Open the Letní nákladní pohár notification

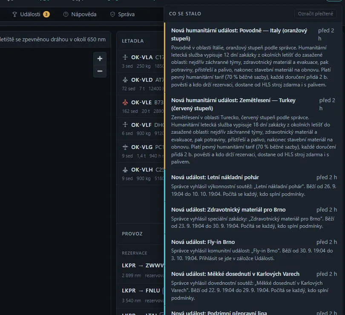(253, 186)
